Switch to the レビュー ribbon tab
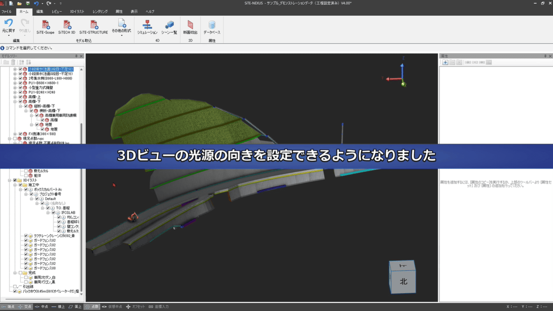This screenshot has width=553, height=311. click(x=56, y=12)
